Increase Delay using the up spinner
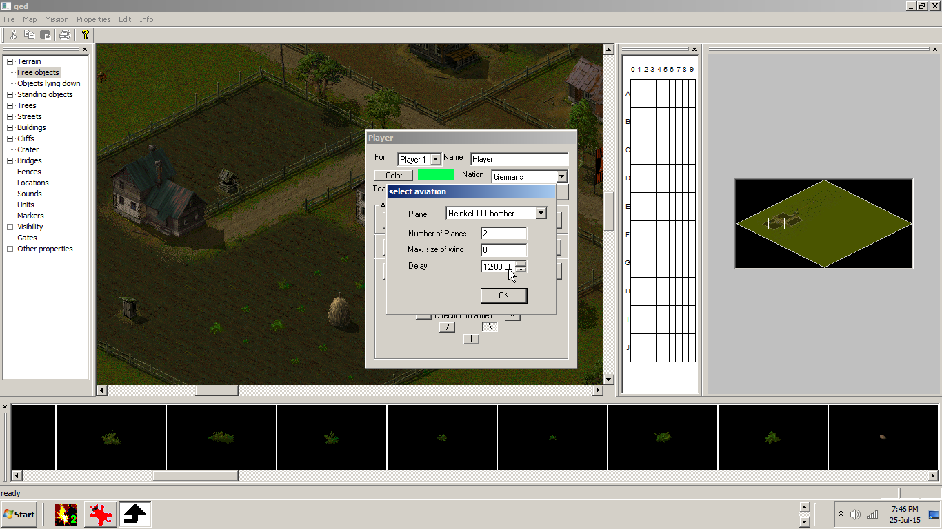The width and height of the screenshot is (942, 529). pos(521,264)
